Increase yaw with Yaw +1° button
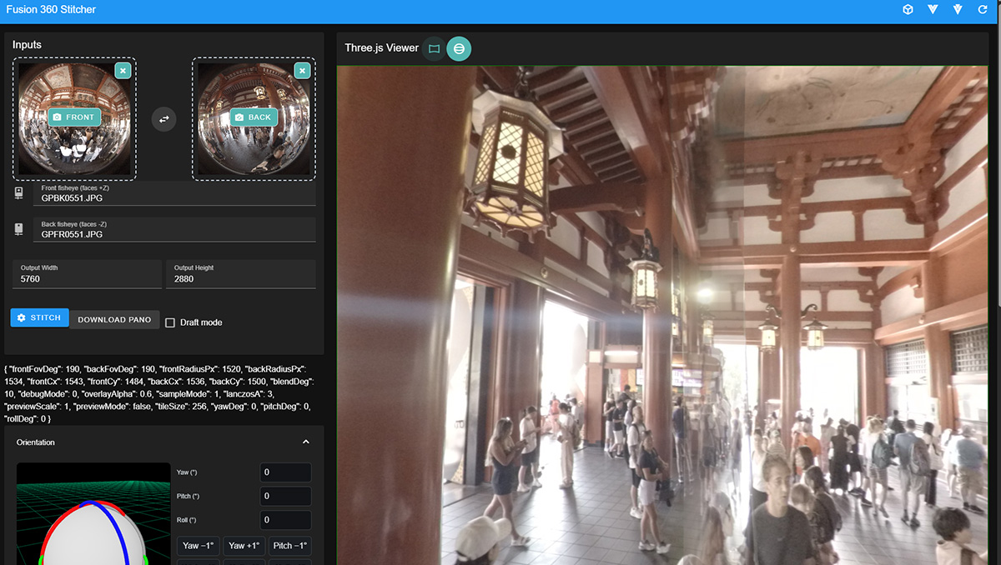The image size is (1001, 565). pyautogui.click(x=244, y=545)
